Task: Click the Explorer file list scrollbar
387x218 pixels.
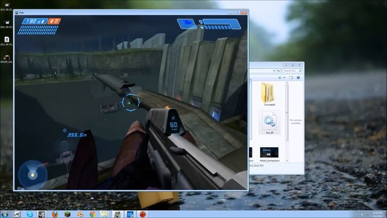Action: 287,113
